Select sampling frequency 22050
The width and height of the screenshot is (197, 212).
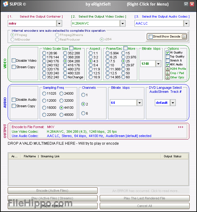(44, 115)
